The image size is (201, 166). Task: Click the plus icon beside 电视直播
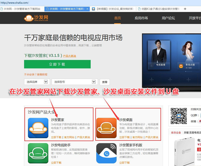[x=151, y=66]
